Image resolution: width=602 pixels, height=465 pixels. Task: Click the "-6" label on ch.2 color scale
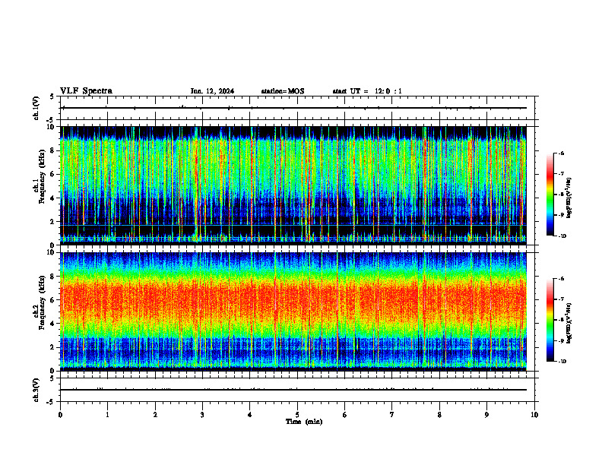click(x=561, y=279)
